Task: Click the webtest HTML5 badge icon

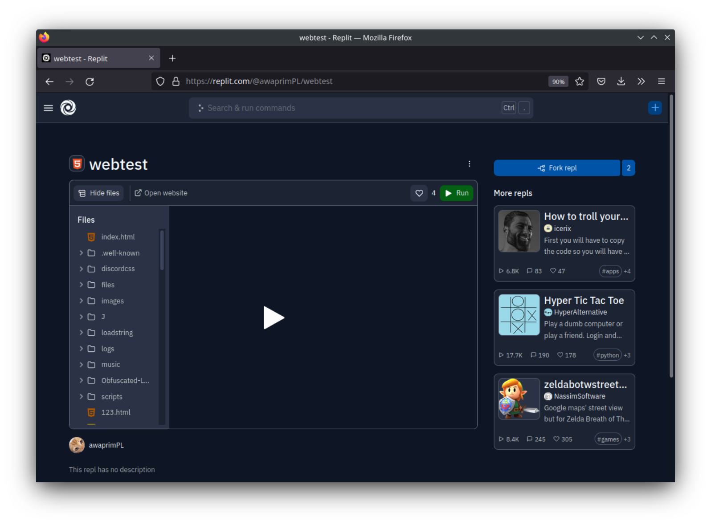Action: (x=77, y=164)
